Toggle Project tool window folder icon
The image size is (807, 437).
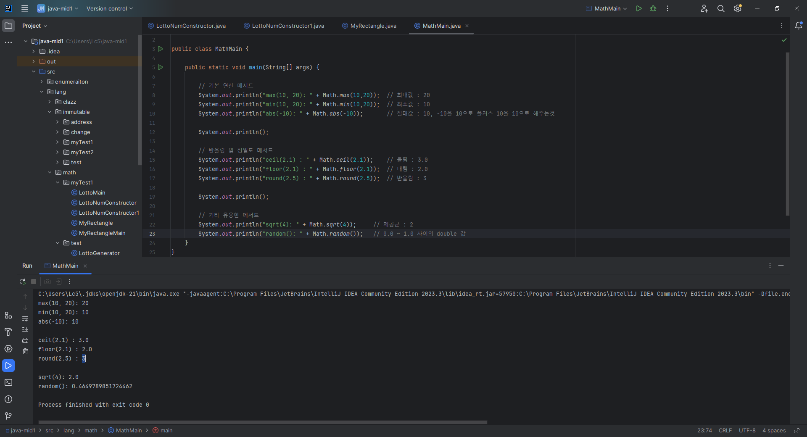click(x=8, y=26)
